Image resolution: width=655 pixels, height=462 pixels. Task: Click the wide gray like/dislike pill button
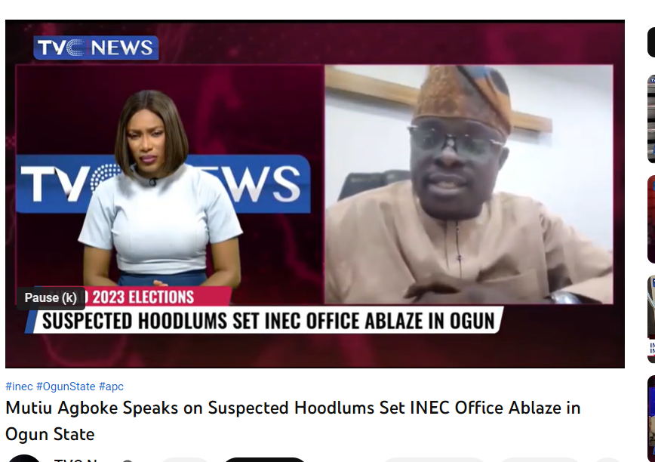click(x=434, y=460)
